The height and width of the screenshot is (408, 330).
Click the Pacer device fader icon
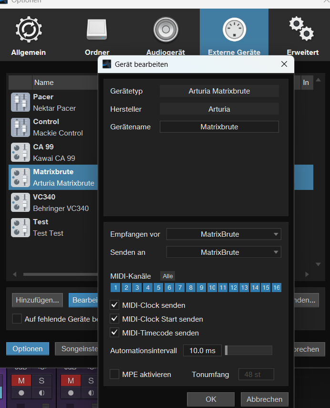pyautogui.click(x=21, y=102)
